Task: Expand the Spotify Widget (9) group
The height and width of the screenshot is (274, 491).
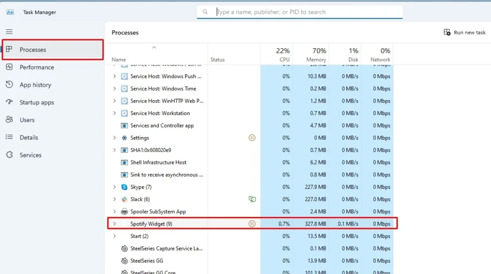Action: 114,224
